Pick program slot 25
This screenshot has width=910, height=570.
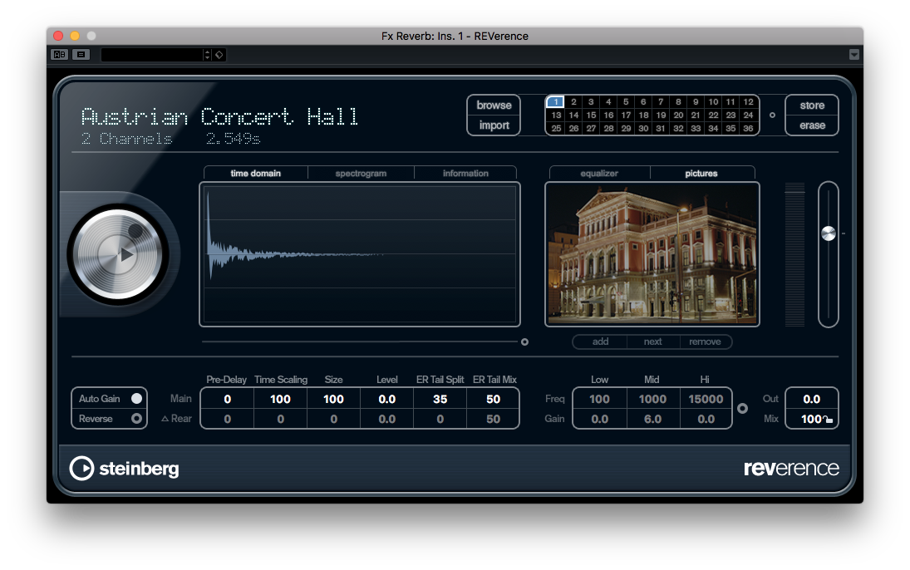point(556,128)
